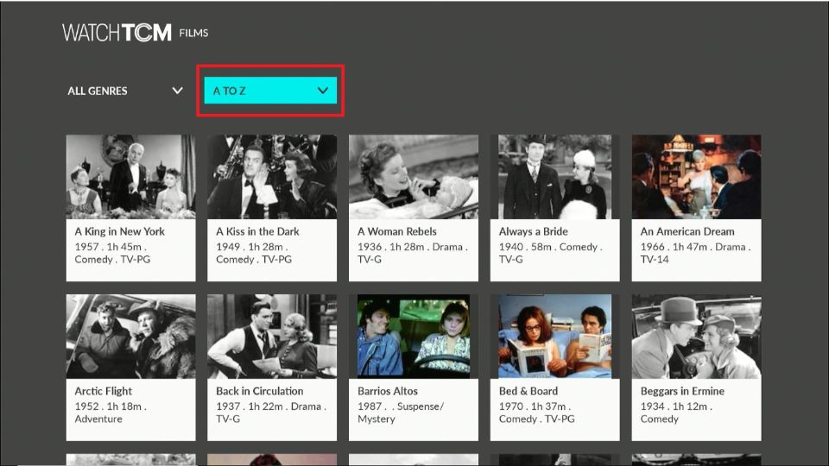Select the 'Beggars in Ermine' title text
The height and width of the screenshot is (466, 829).
point(682,391)
